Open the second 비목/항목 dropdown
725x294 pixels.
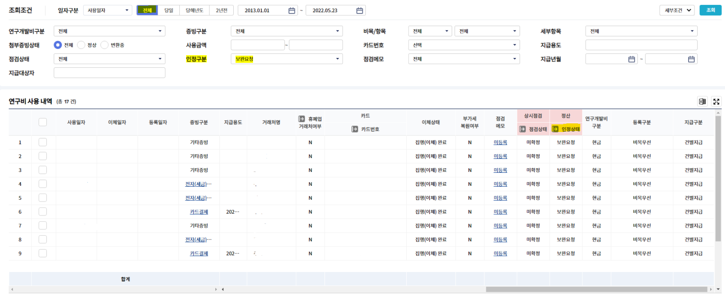(x=487, y=31)
